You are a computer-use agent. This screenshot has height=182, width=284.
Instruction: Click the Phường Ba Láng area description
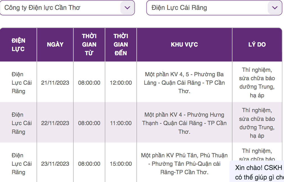tap(184, 83)
